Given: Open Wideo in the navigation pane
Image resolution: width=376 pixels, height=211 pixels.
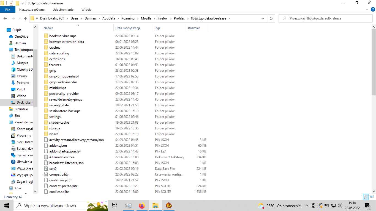Looking at the screenshot, I should [21, 96].
